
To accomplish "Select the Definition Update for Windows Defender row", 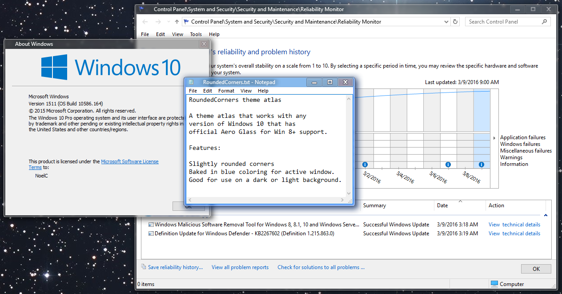I will [x=345, y=234].
